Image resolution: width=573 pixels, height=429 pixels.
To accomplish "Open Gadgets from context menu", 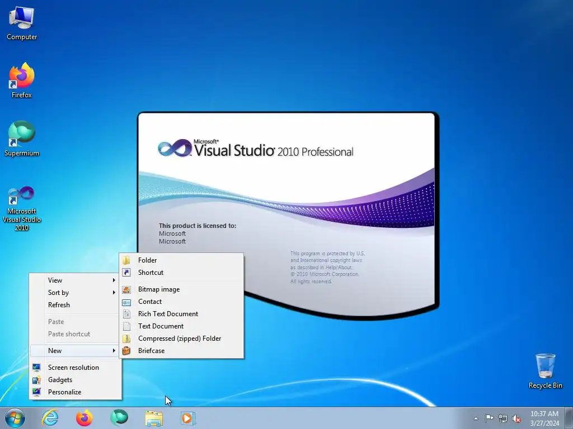I will pos(75,380).
